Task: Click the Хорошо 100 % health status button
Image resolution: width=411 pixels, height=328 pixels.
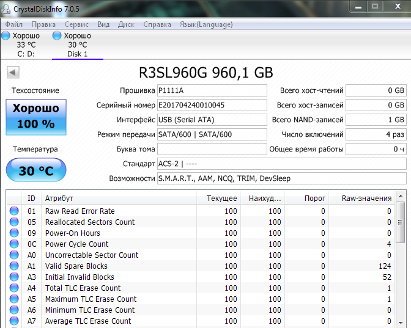Action: pyautogui.click(x=36, y=117)
